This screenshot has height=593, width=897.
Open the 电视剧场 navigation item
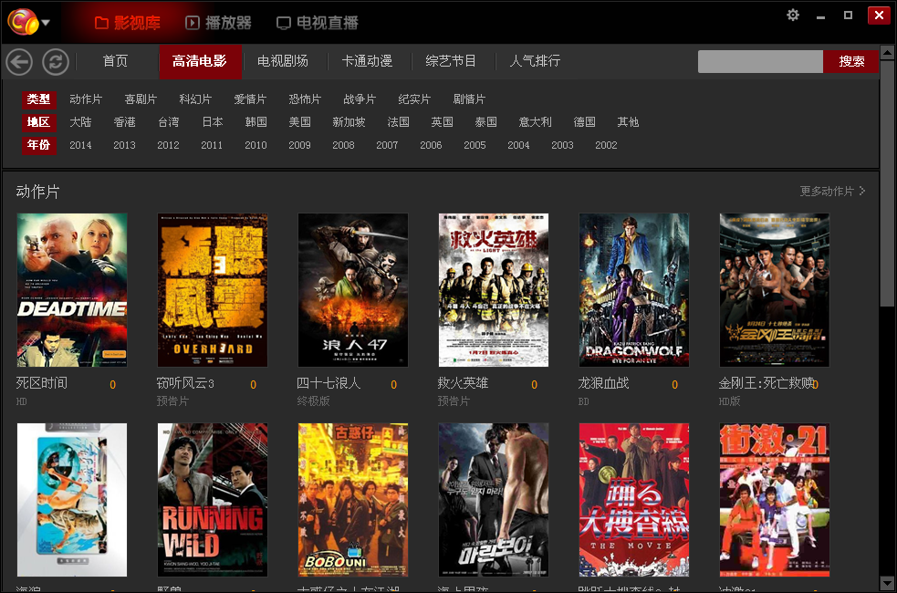click(283, 60)
